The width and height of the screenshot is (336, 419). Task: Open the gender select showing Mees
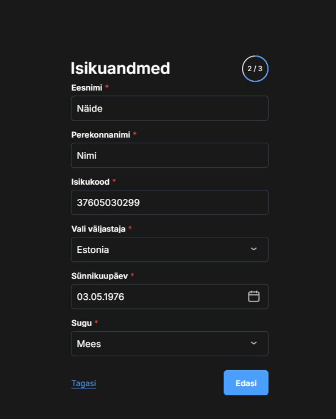pos(161,344)
